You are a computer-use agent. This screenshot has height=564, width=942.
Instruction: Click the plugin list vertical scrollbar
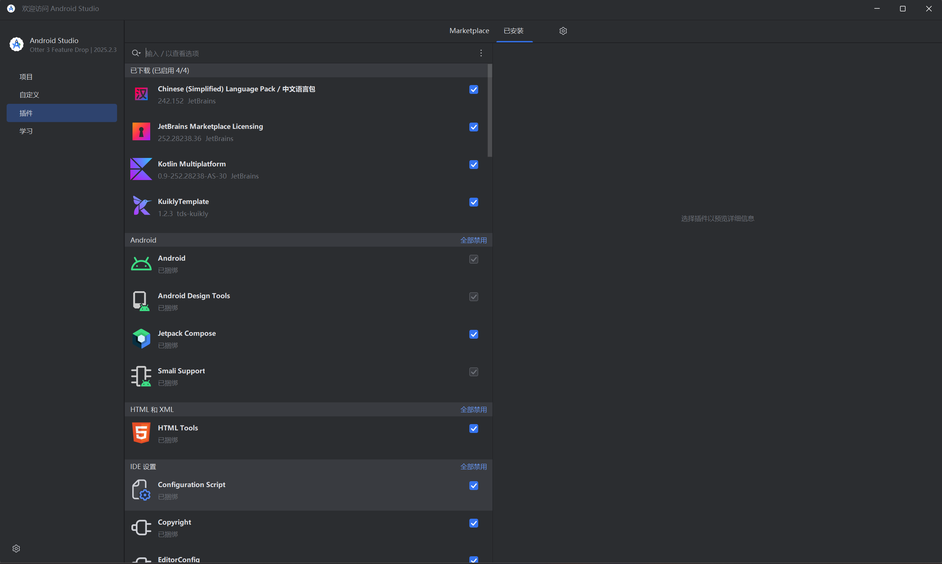pyautogui.click(x=490, y=110)
